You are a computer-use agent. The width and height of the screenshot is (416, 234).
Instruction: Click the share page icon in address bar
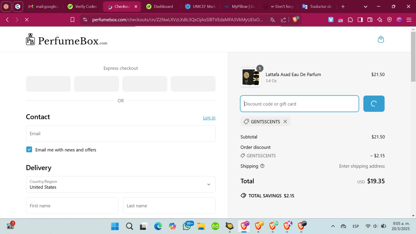pos(283,20)
